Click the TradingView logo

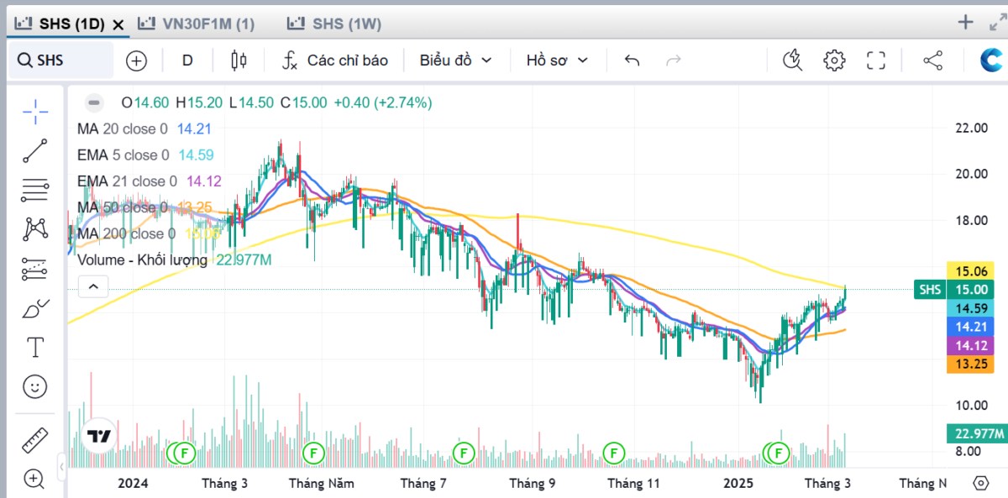point(100,437)
